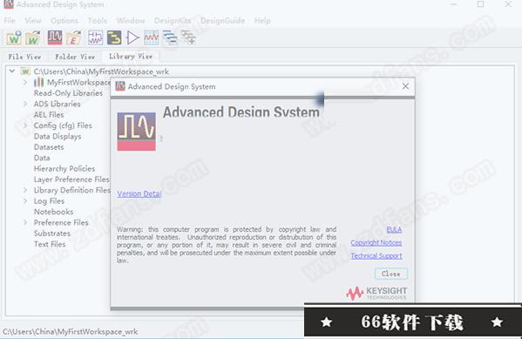Collapse the MyFirstWorkspace_wrk root node

pos(12,71)
